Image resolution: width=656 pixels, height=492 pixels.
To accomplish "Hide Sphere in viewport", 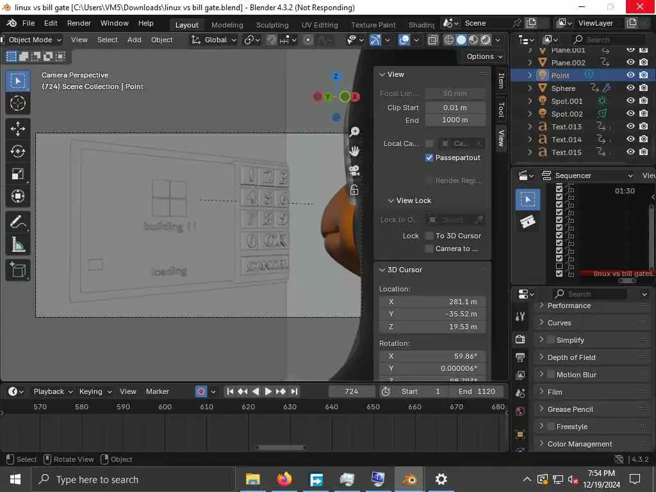I will click(630, 88).
